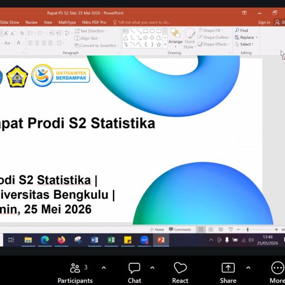Select the Text Box shape
This screenshot has width=285, height=285.
(x=126, y=31)
